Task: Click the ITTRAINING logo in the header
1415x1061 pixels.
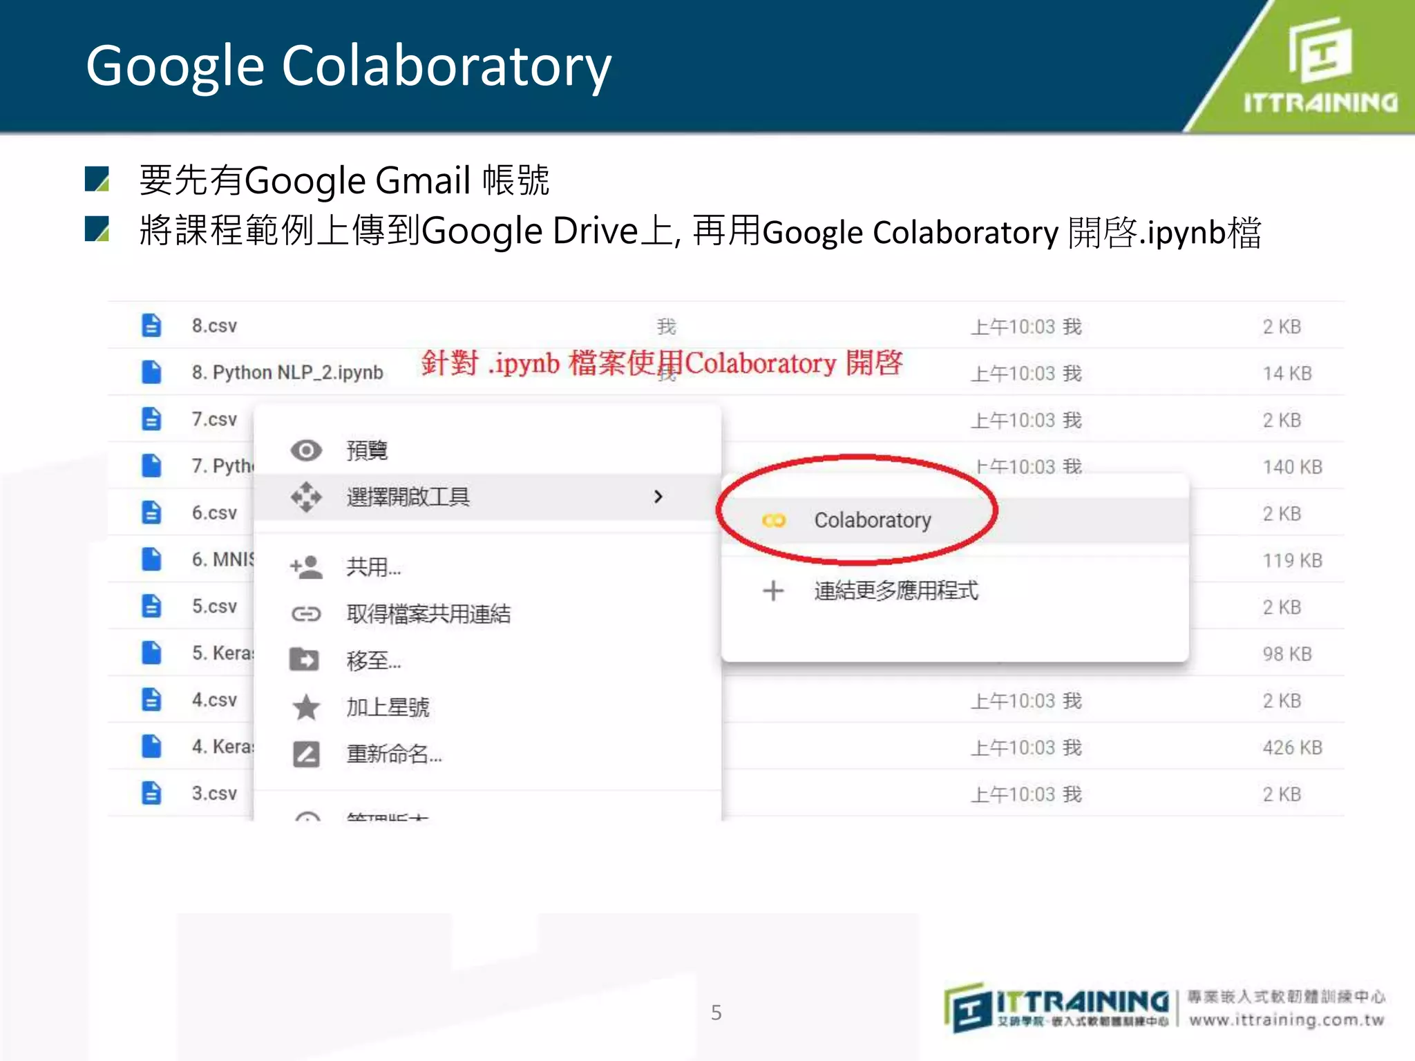Action: point(1320,66)
